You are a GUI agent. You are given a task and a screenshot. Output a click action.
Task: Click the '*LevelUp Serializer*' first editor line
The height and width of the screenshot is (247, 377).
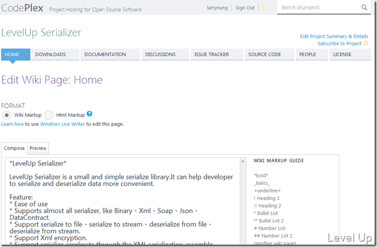38,163
